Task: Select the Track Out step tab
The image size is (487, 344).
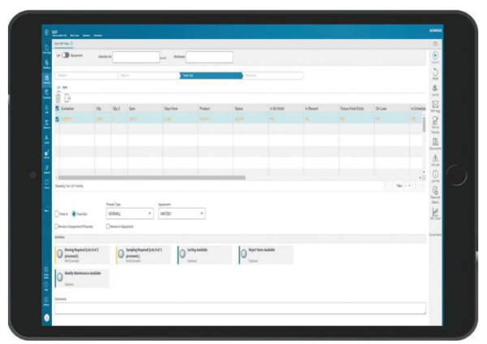Action: 209,75
